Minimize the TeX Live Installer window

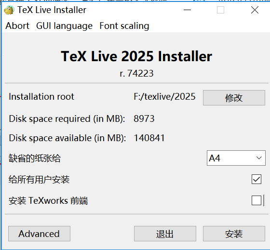(x=187, y=10)
